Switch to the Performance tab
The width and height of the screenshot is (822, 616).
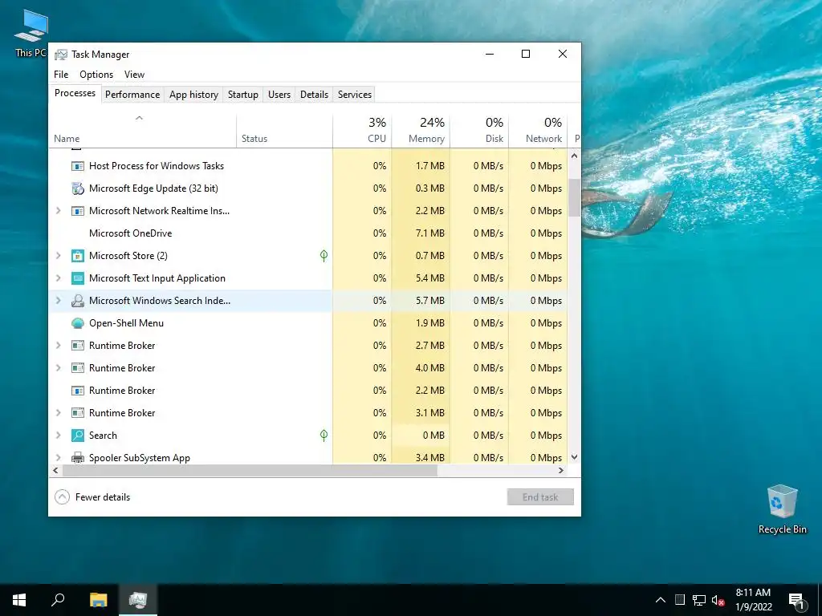[132, 95]
